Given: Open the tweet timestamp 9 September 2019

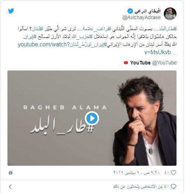Looking at the screenshot, I should pyautogui.click(x=137, y=173).
